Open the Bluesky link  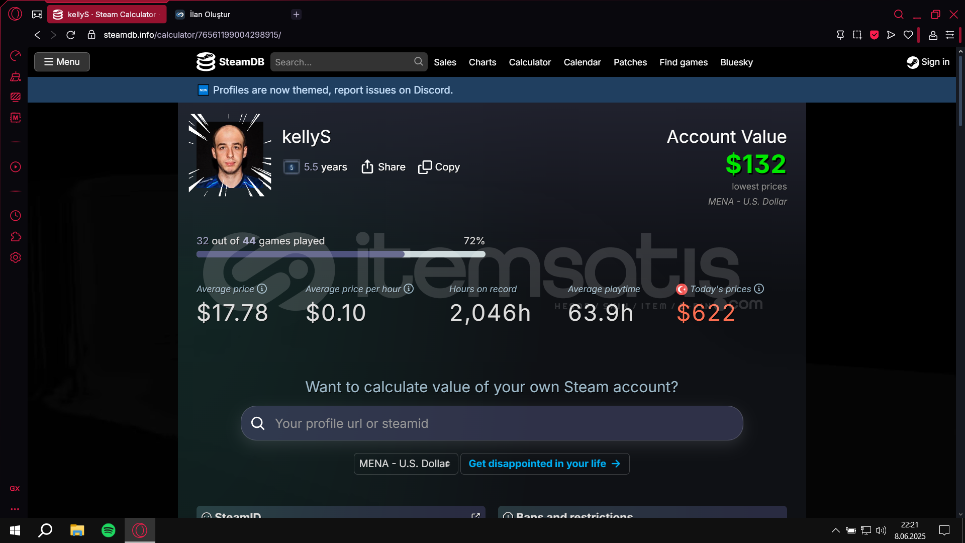[x=736, y=62]
